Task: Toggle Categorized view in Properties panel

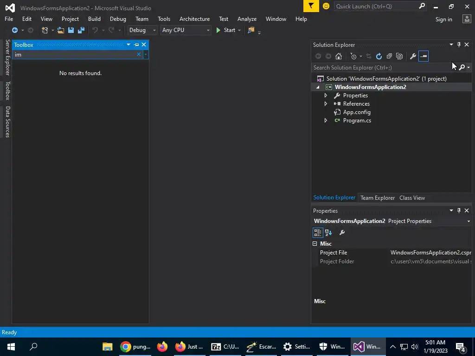Action: (317, 233)
